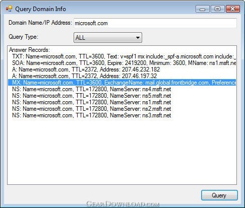Select the A record with address 207.46.197.32
The image size is (245, 208).
click(x=122, y=76)
